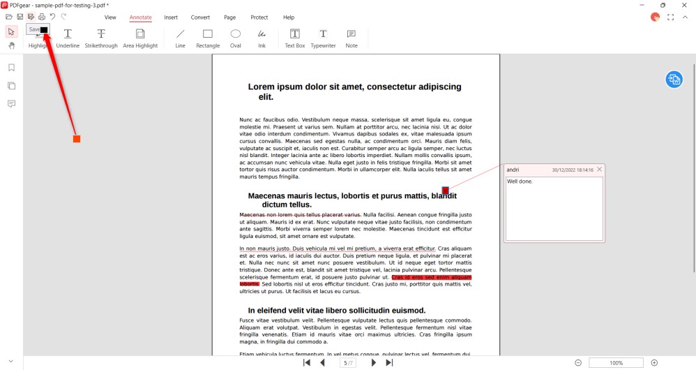Zoom out with the minus button
This screenshot has height=370, width=696.
[578, 363]
